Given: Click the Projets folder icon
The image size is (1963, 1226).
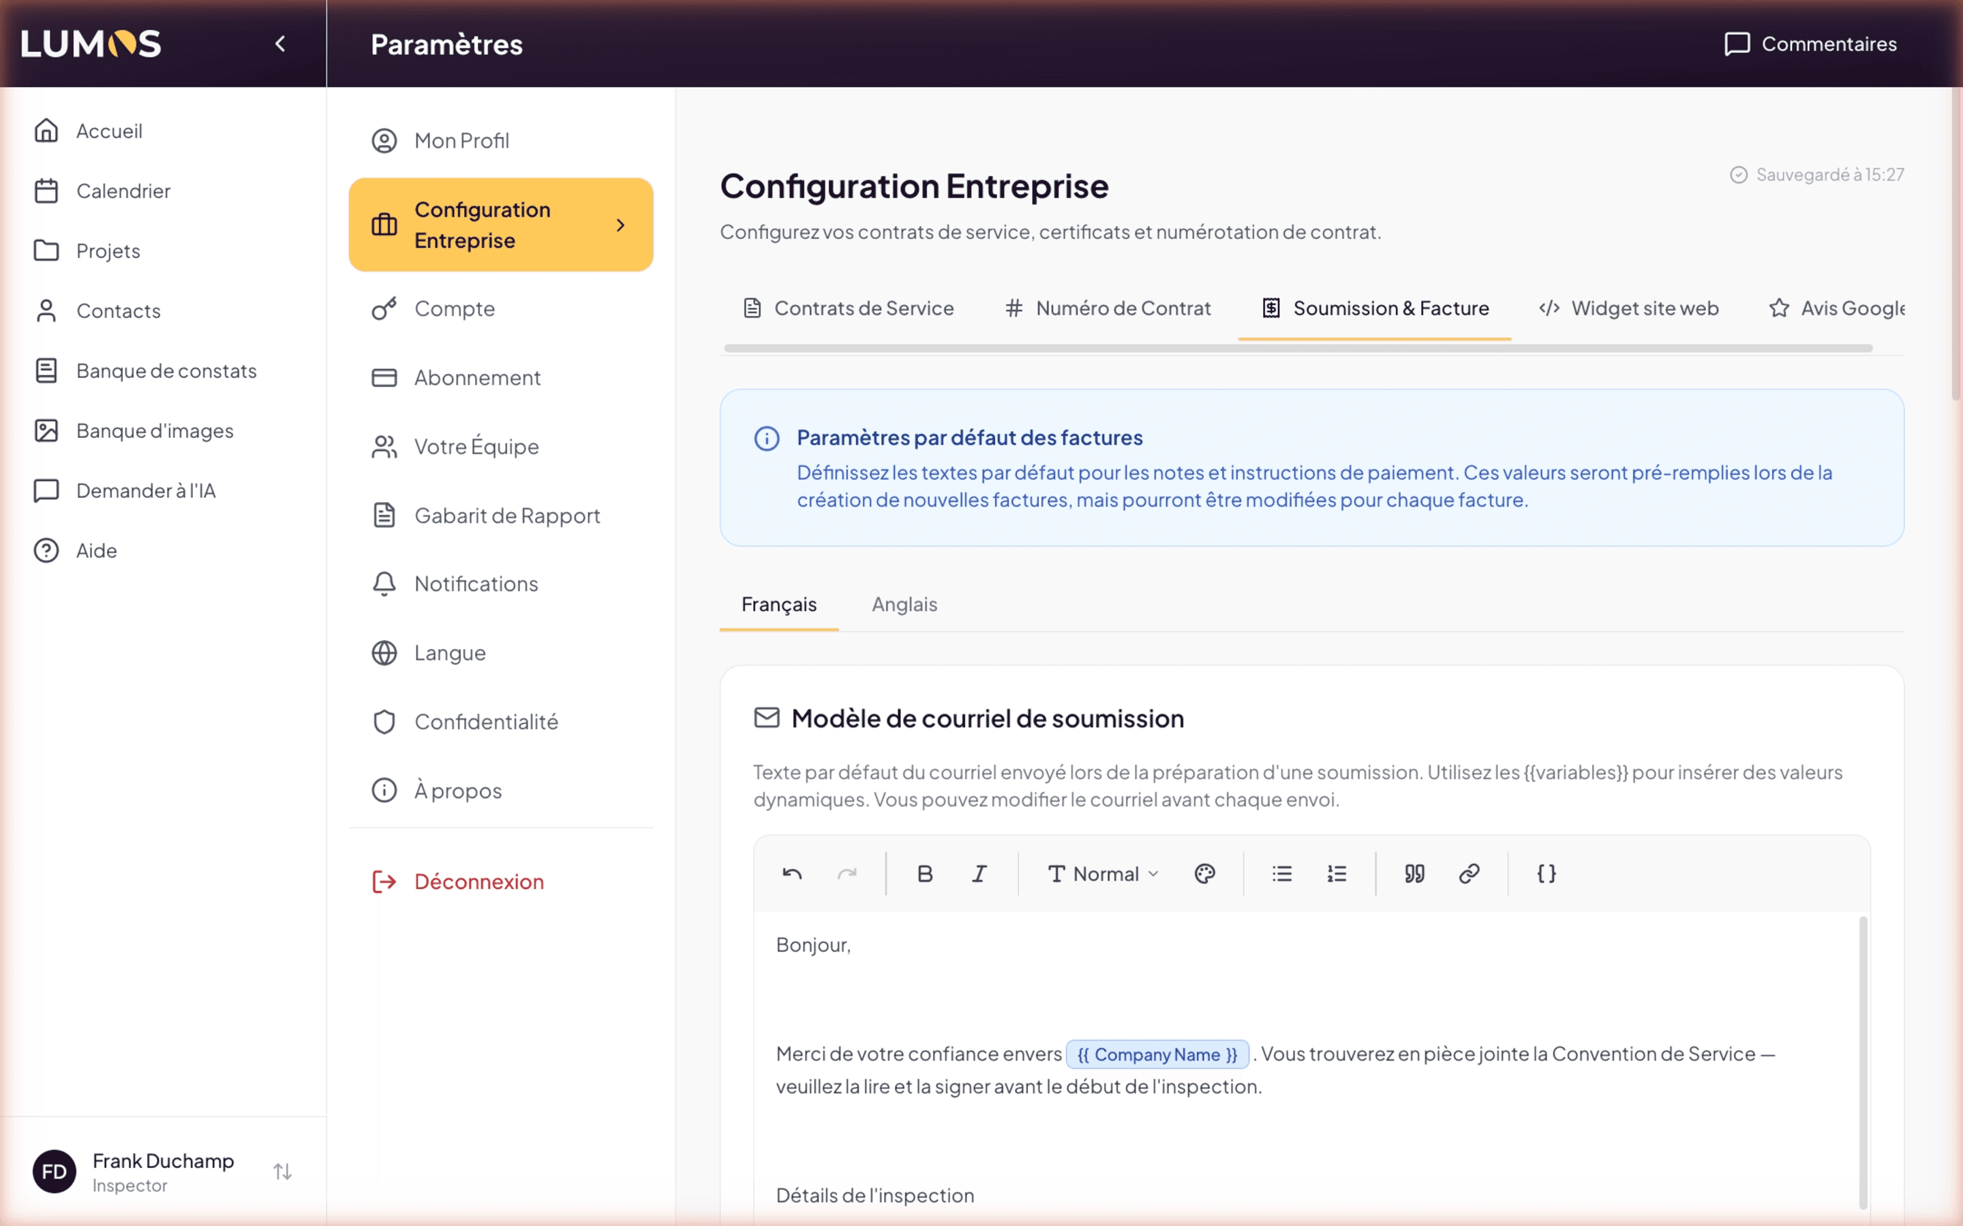Looking at the screenshot, I should [46, 251].
